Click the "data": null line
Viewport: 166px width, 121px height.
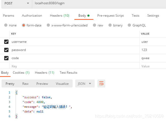click(33, 111)
